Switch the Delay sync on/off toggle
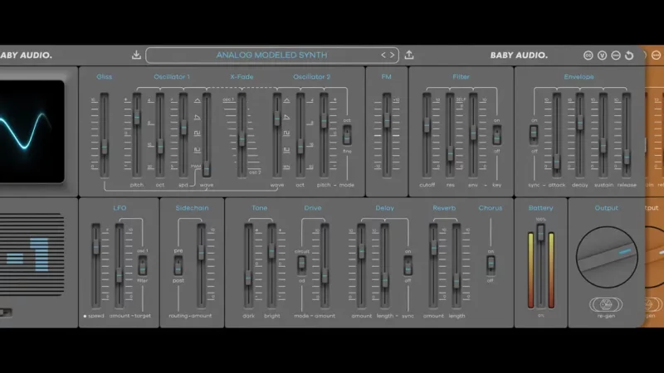The height and width of the screenshot is (373, 664). tap(408, 264)
